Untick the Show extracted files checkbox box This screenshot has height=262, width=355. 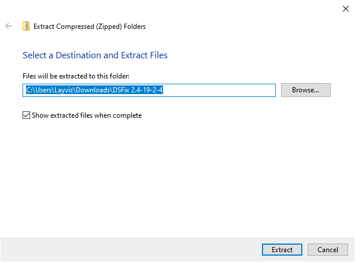pyautogui.click(x=26, y=115)
